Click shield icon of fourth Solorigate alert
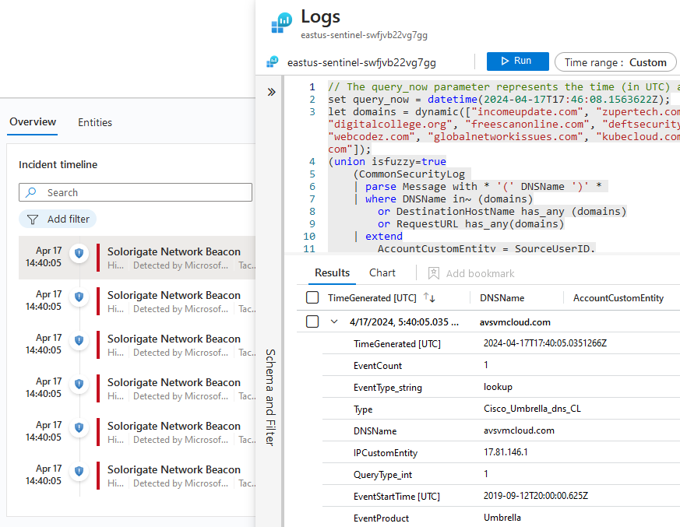 [x=79, y=384]
